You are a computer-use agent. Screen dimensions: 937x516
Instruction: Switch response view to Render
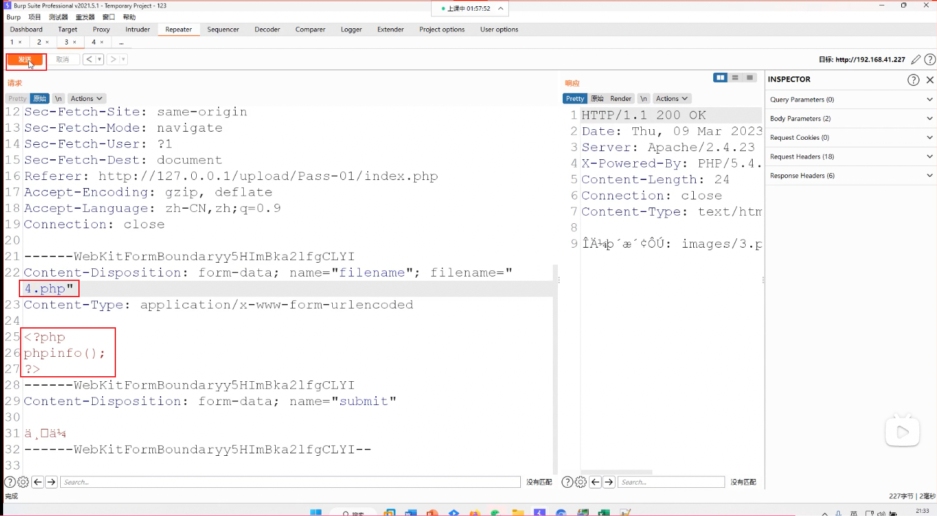pos(620,98)
